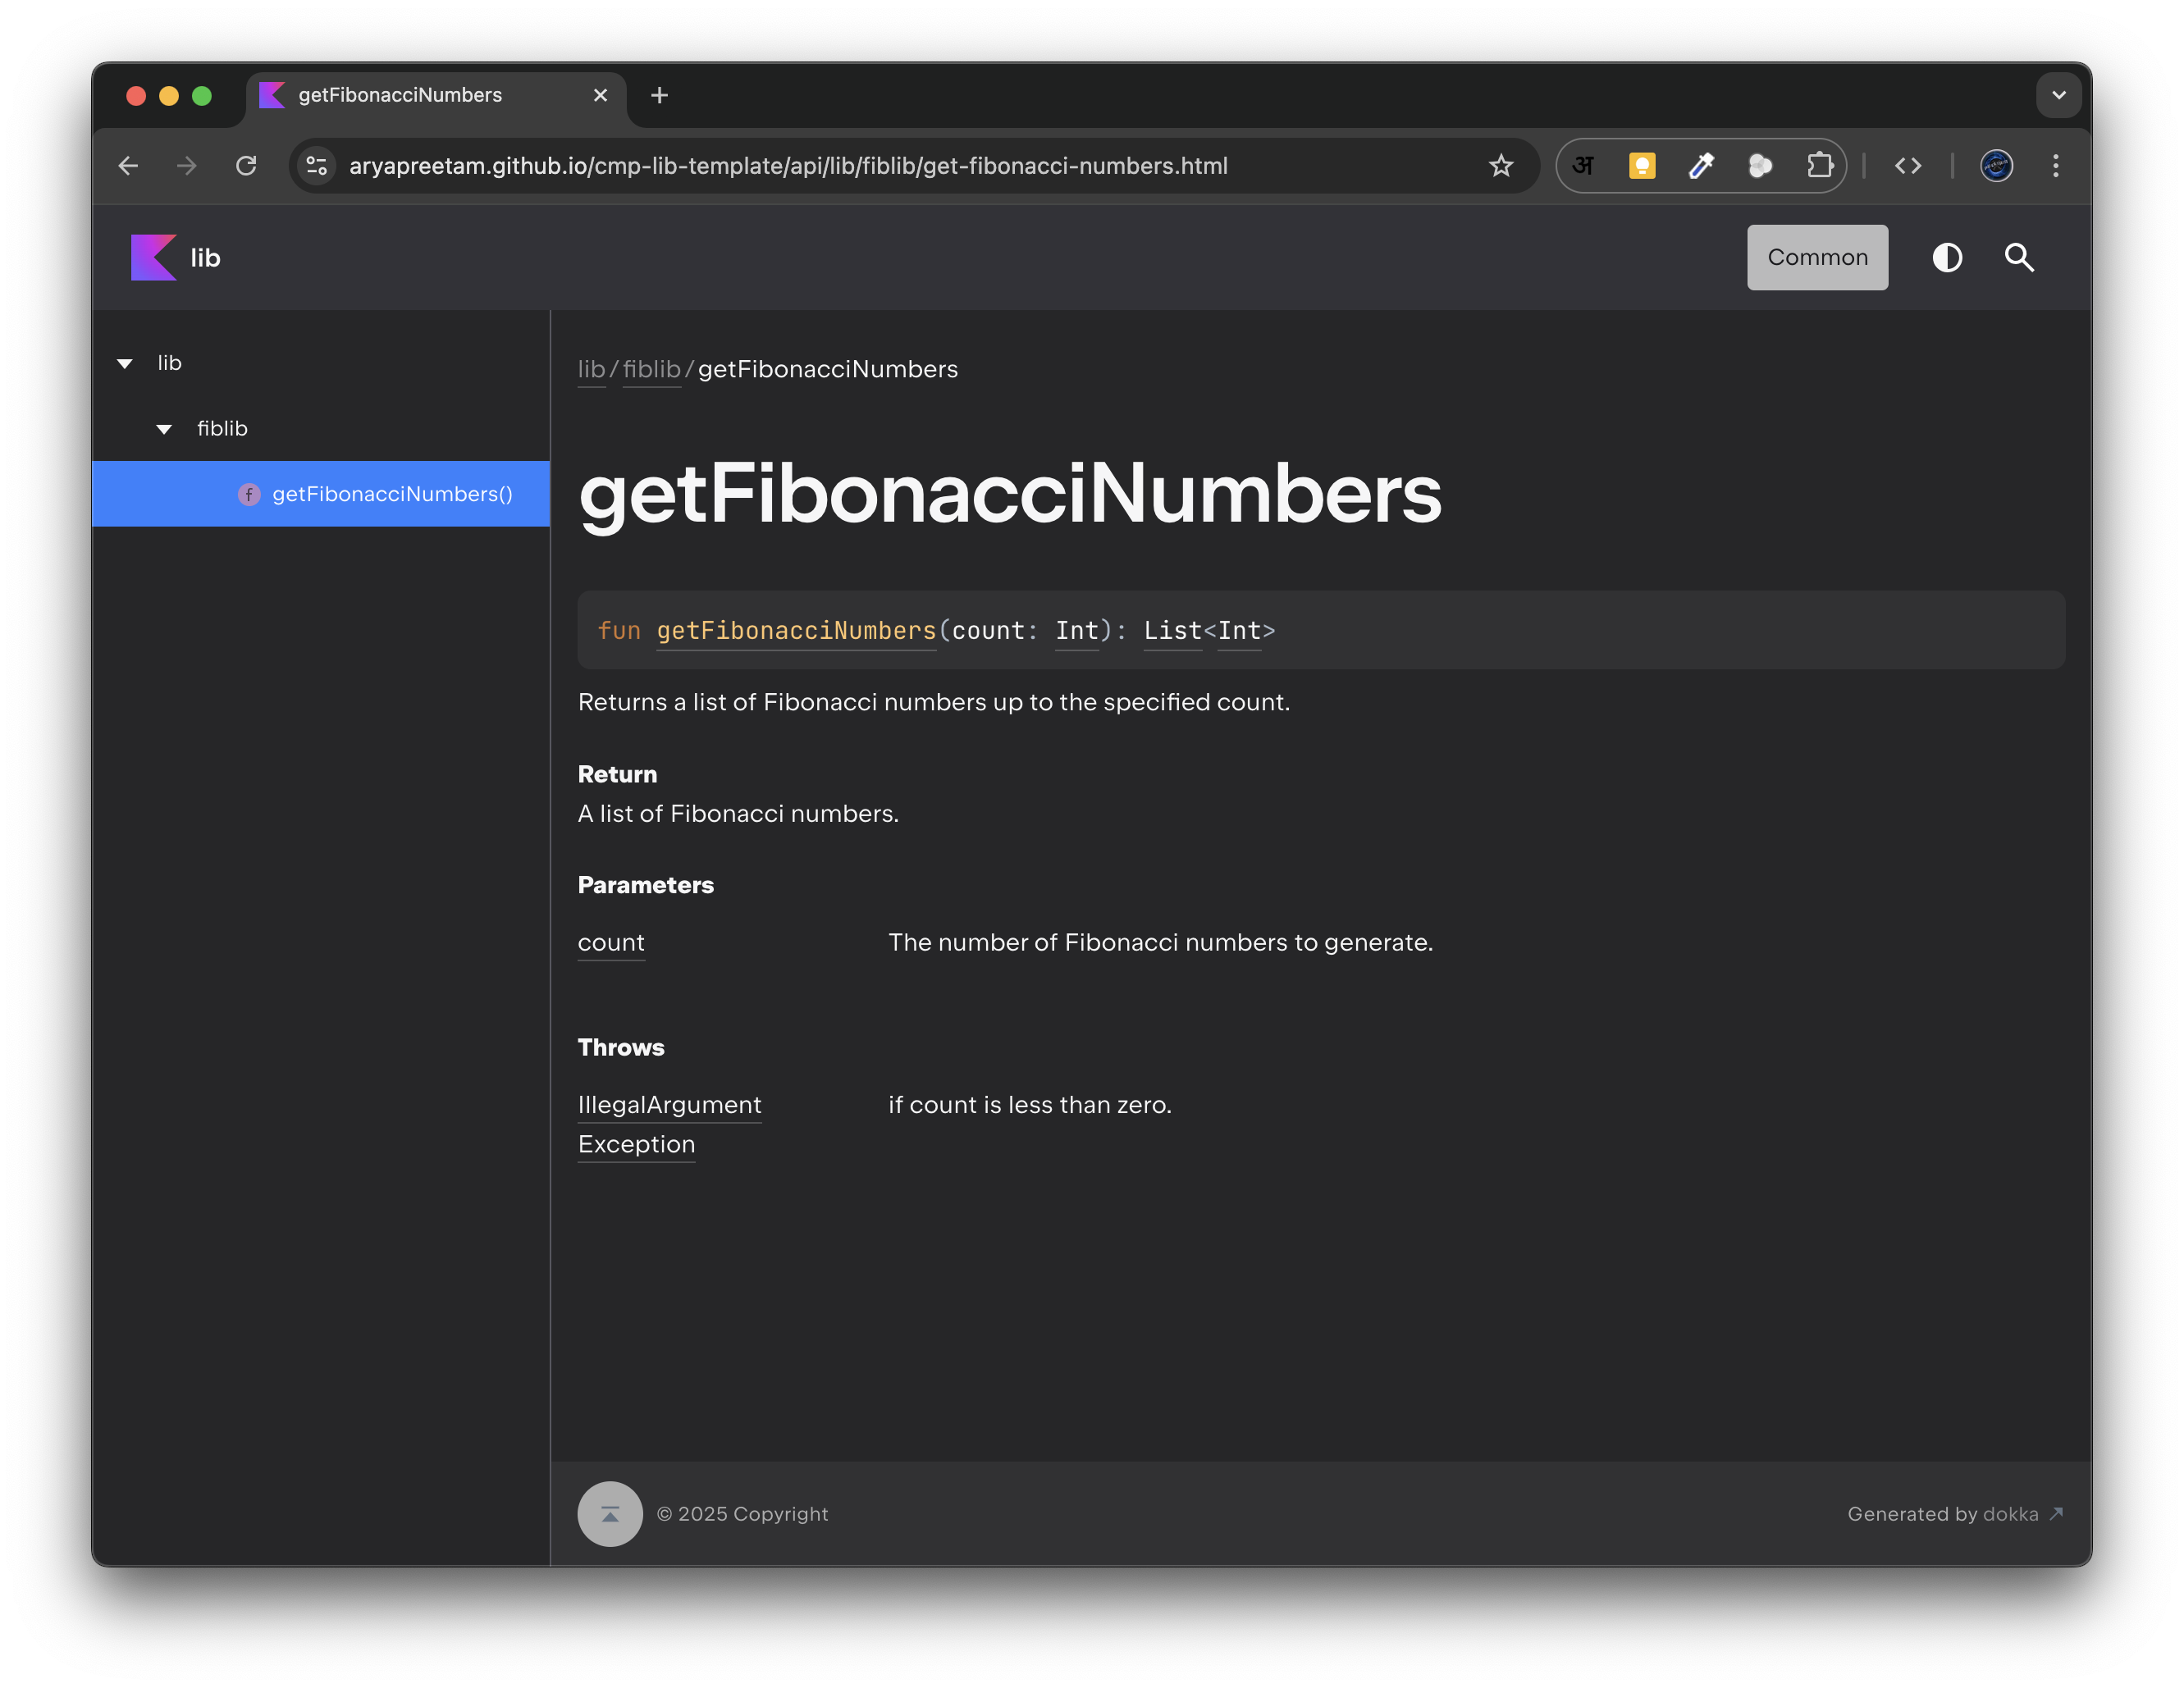Image resolution: width=2184 pixels, height=1688 pixels.
Task: Open the documentation search
Action: tap(2018, 257)
